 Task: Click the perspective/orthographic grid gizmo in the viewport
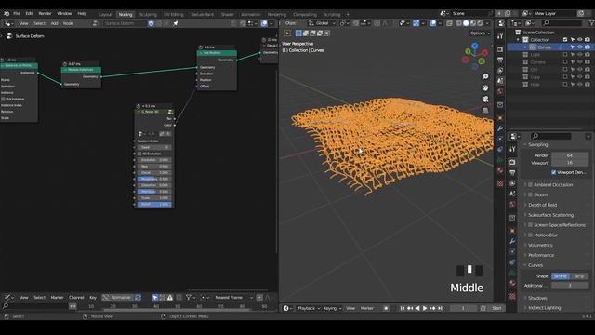[x=485, y=111]
